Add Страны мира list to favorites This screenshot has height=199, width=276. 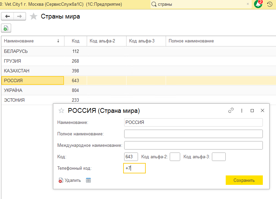click(x=33, y=16)
